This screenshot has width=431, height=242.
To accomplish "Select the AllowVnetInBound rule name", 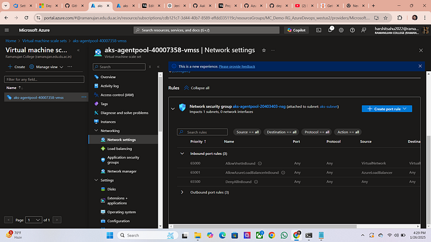I will tap(240, 163).
